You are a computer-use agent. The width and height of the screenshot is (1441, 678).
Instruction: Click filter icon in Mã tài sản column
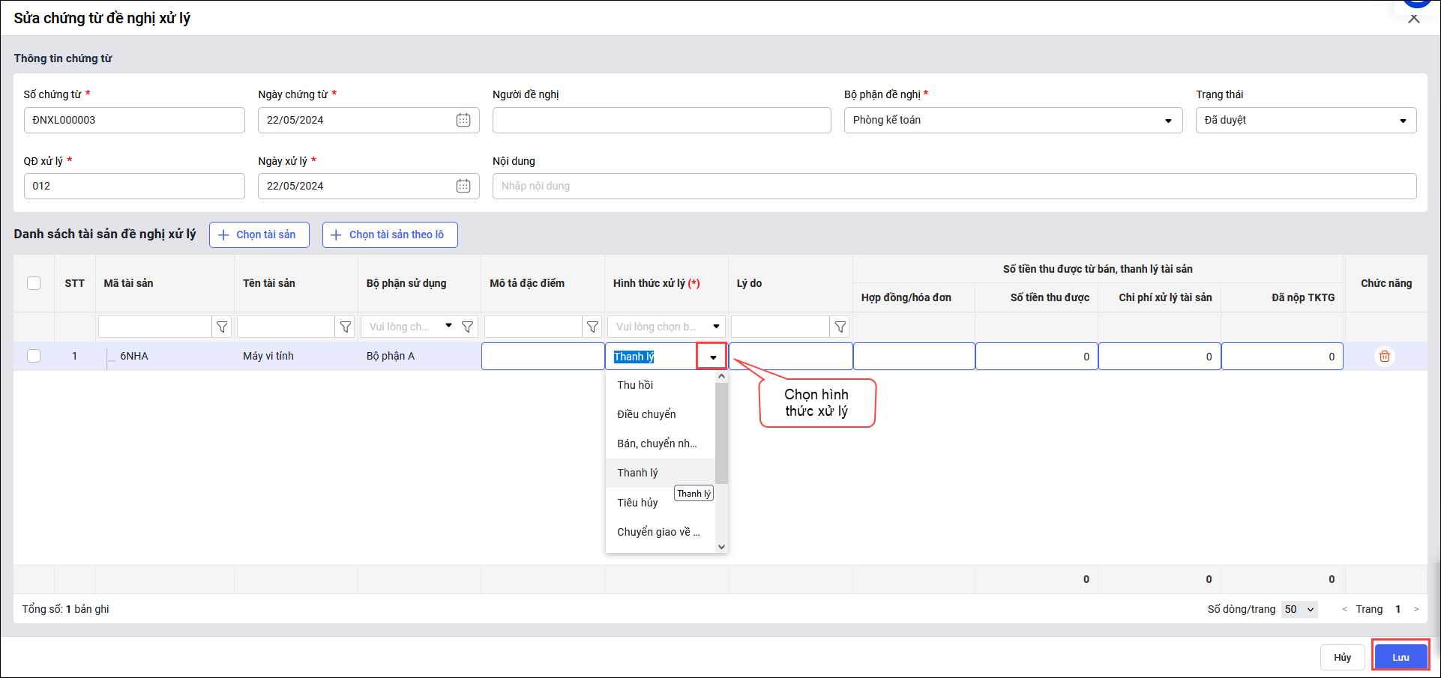click(x=222, y=327)
